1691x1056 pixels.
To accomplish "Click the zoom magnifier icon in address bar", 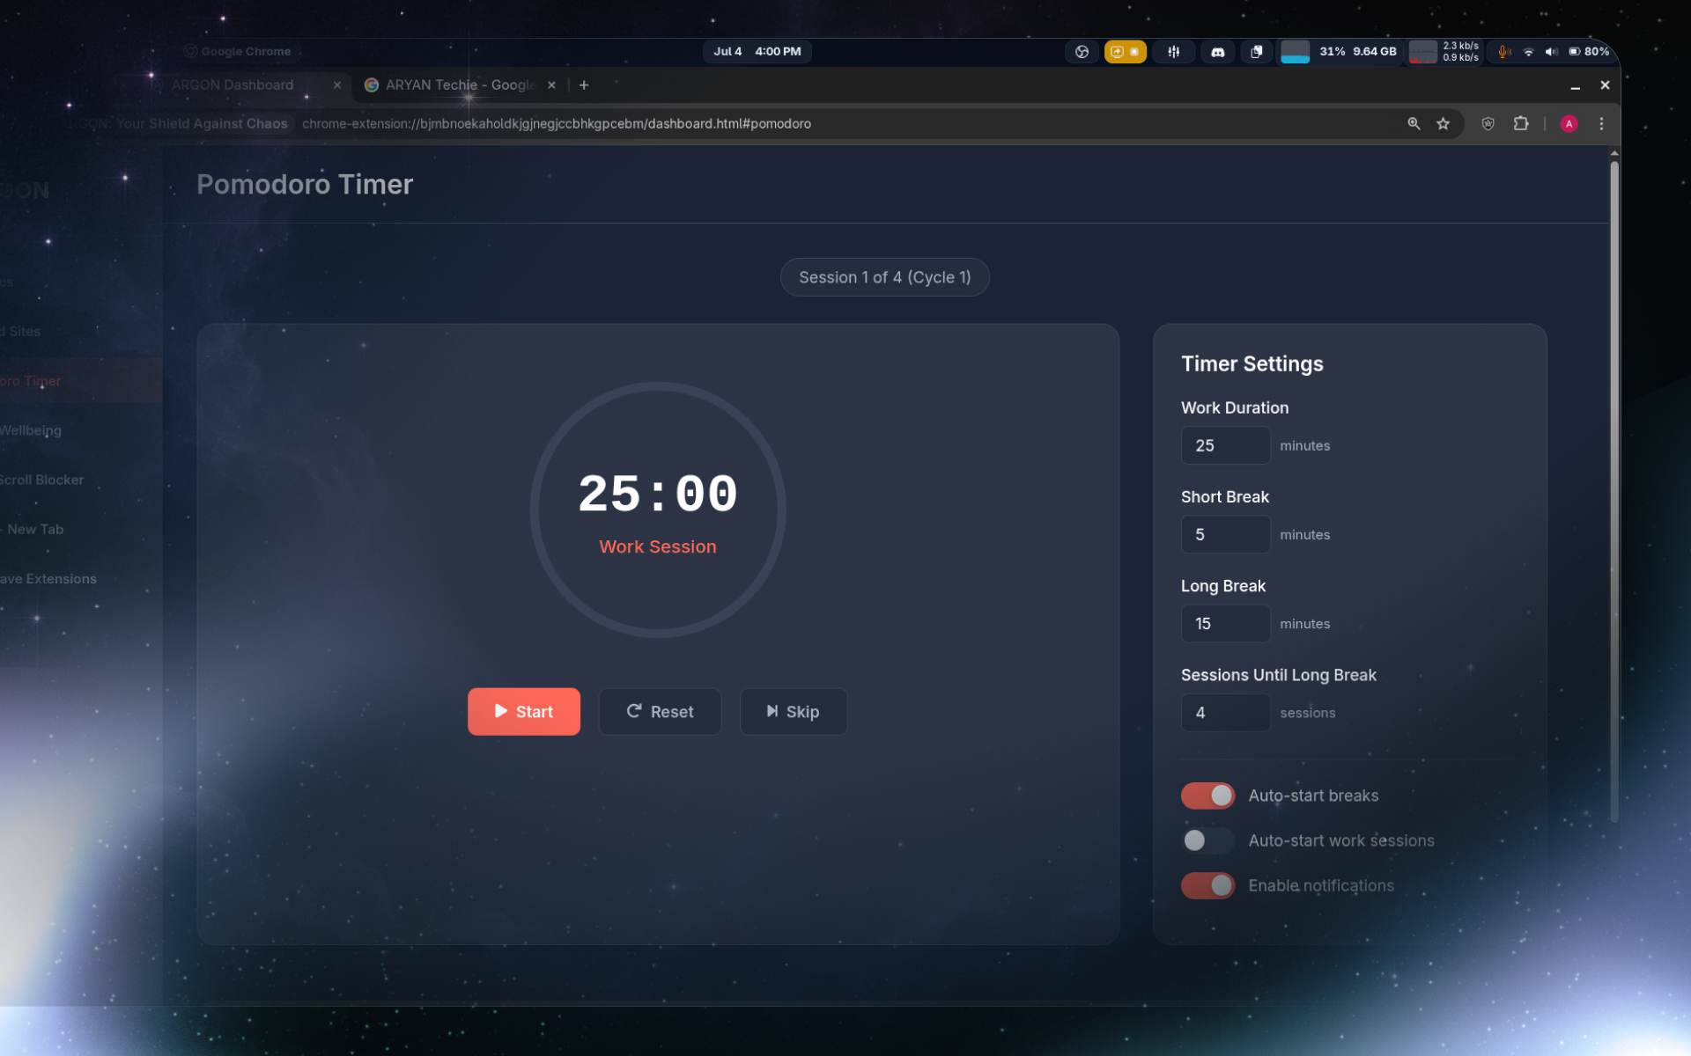I will (x=1414, y=124).
